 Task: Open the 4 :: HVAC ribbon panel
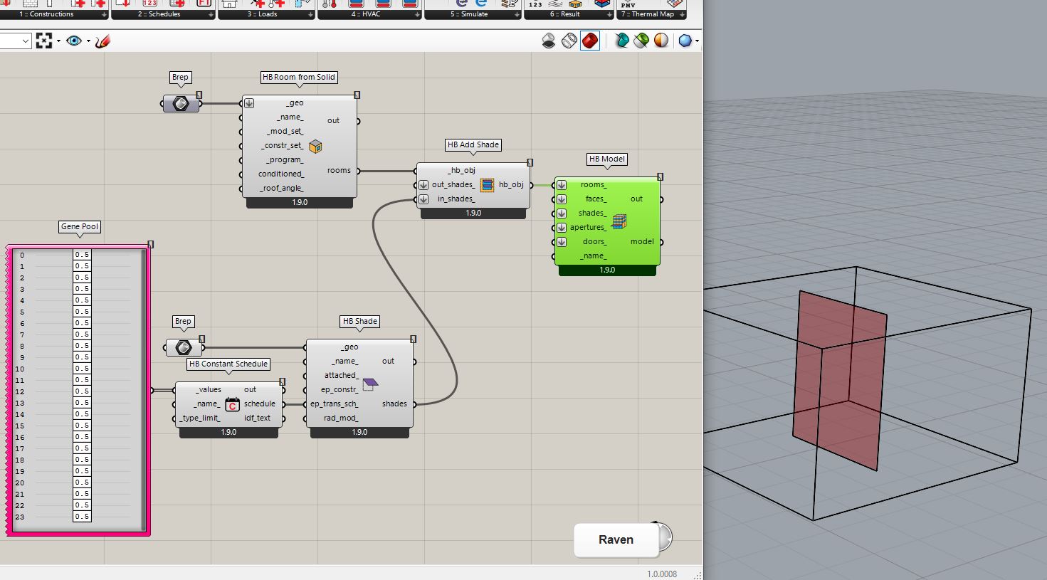point(365,14)
